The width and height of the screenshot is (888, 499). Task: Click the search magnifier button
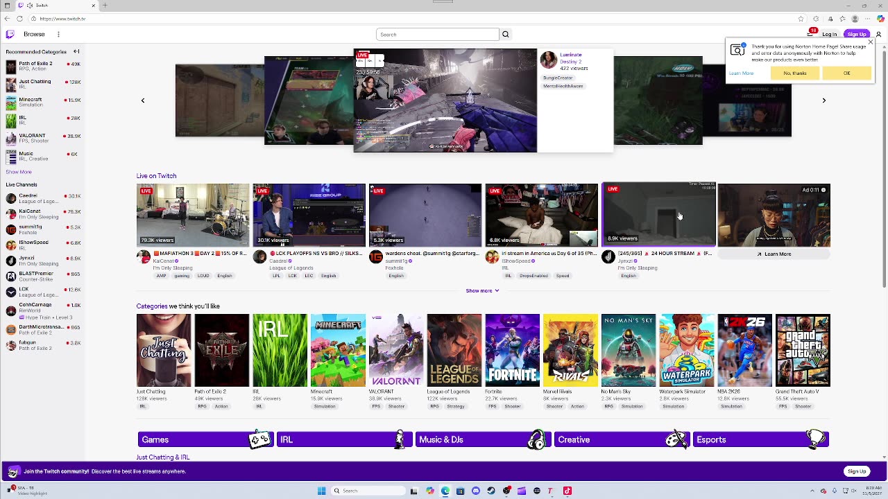tap(506, 34)
